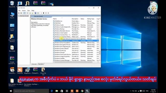Show hidden tray icons chevron
The image size is (166, 93).
click(x=131, y=91)
